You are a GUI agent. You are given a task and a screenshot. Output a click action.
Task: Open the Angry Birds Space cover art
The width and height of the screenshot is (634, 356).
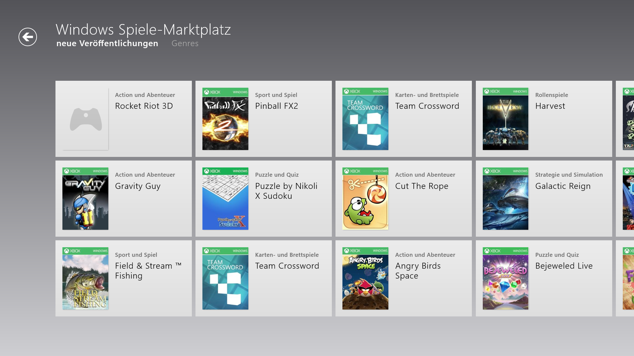(365, 279)
